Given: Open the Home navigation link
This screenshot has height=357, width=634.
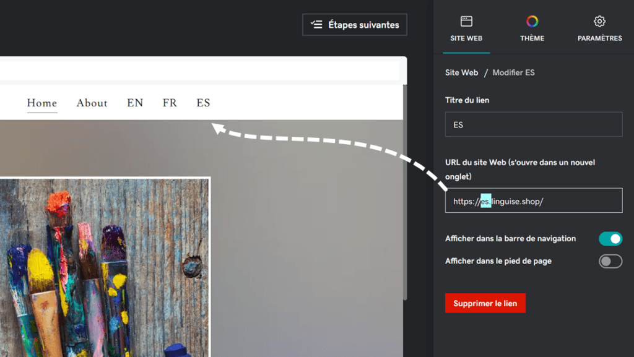Looking at the screenshot, I should 42,103.
